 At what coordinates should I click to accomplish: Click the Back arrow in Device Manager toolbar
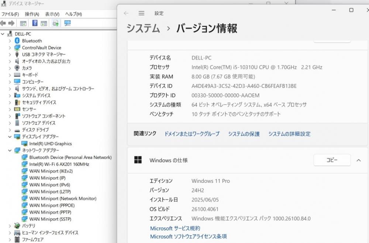(3, 23)
